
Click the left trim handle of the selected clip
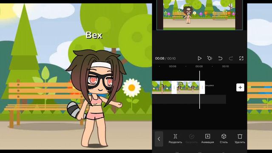click(x=174, y=88)
